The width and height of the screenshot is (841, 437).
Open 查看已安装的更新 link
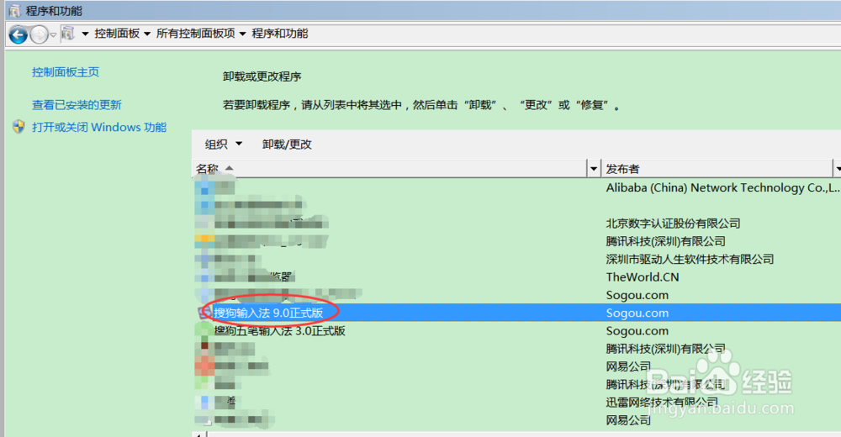[77, 105]
